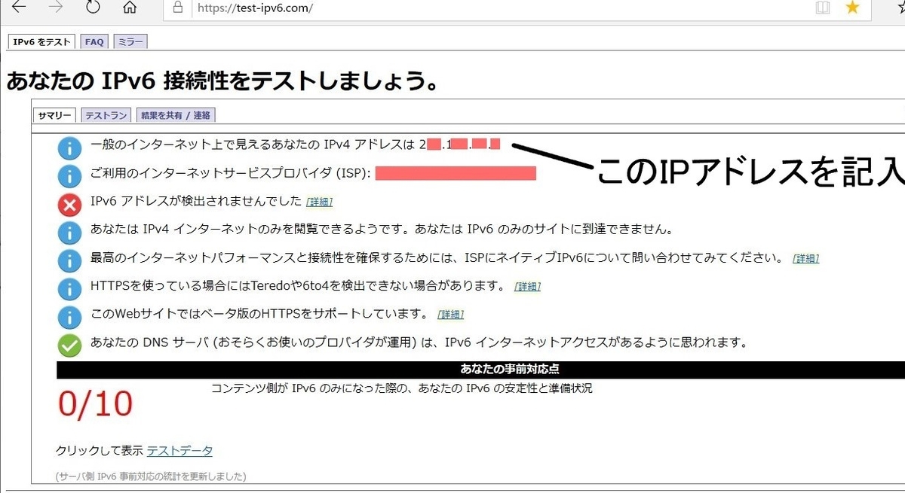Open 詳細 link after ネイティブIPv6 sentence
Image resolution: width=905 pixels, height=493 pixels.
(x=805, y=259)
